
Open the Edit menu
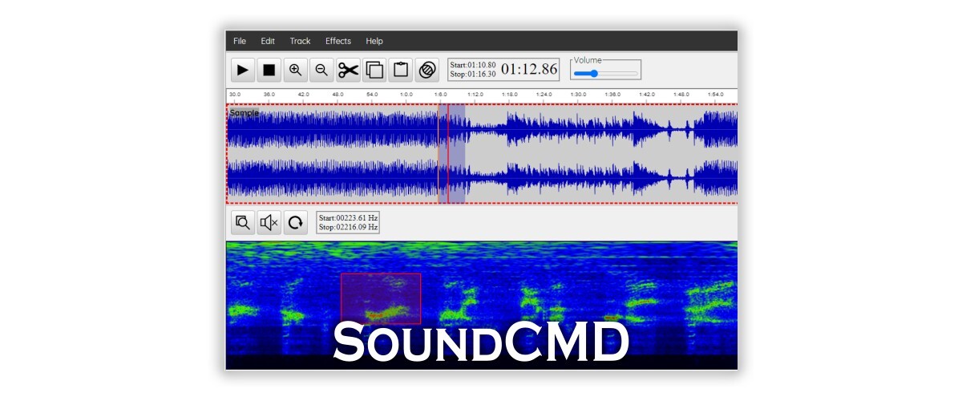(x=268, y=41)
